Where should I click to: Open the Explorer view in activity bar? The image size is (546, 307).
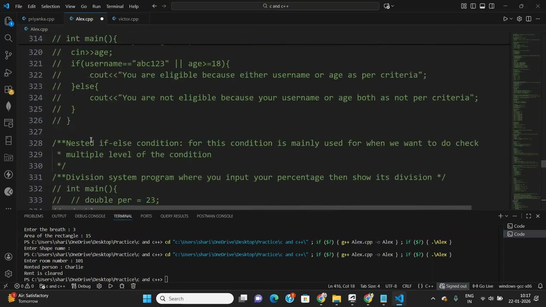coord(8,21)
